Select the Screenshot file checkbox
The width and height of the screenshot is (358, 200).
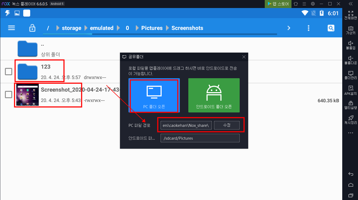[9, 94]
